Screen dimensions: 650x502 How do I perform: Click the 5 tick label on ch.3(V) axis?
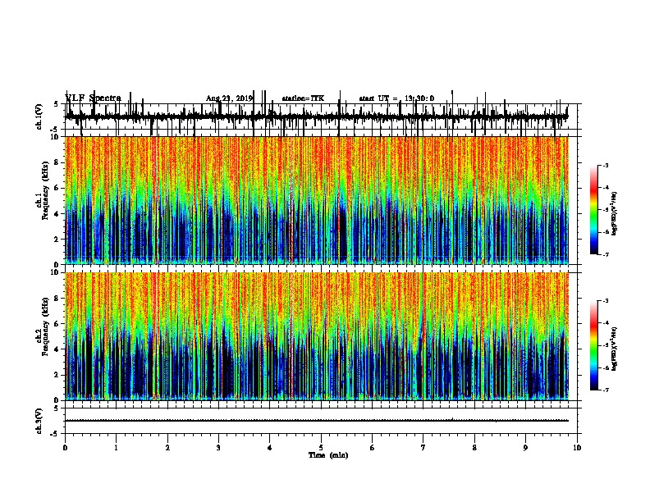[x=56, y=408]
